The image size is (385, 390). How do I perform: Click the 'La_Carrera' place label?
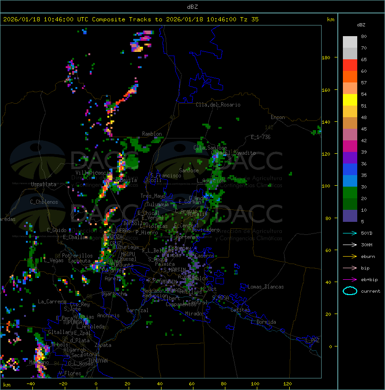[x=52, y=302]
